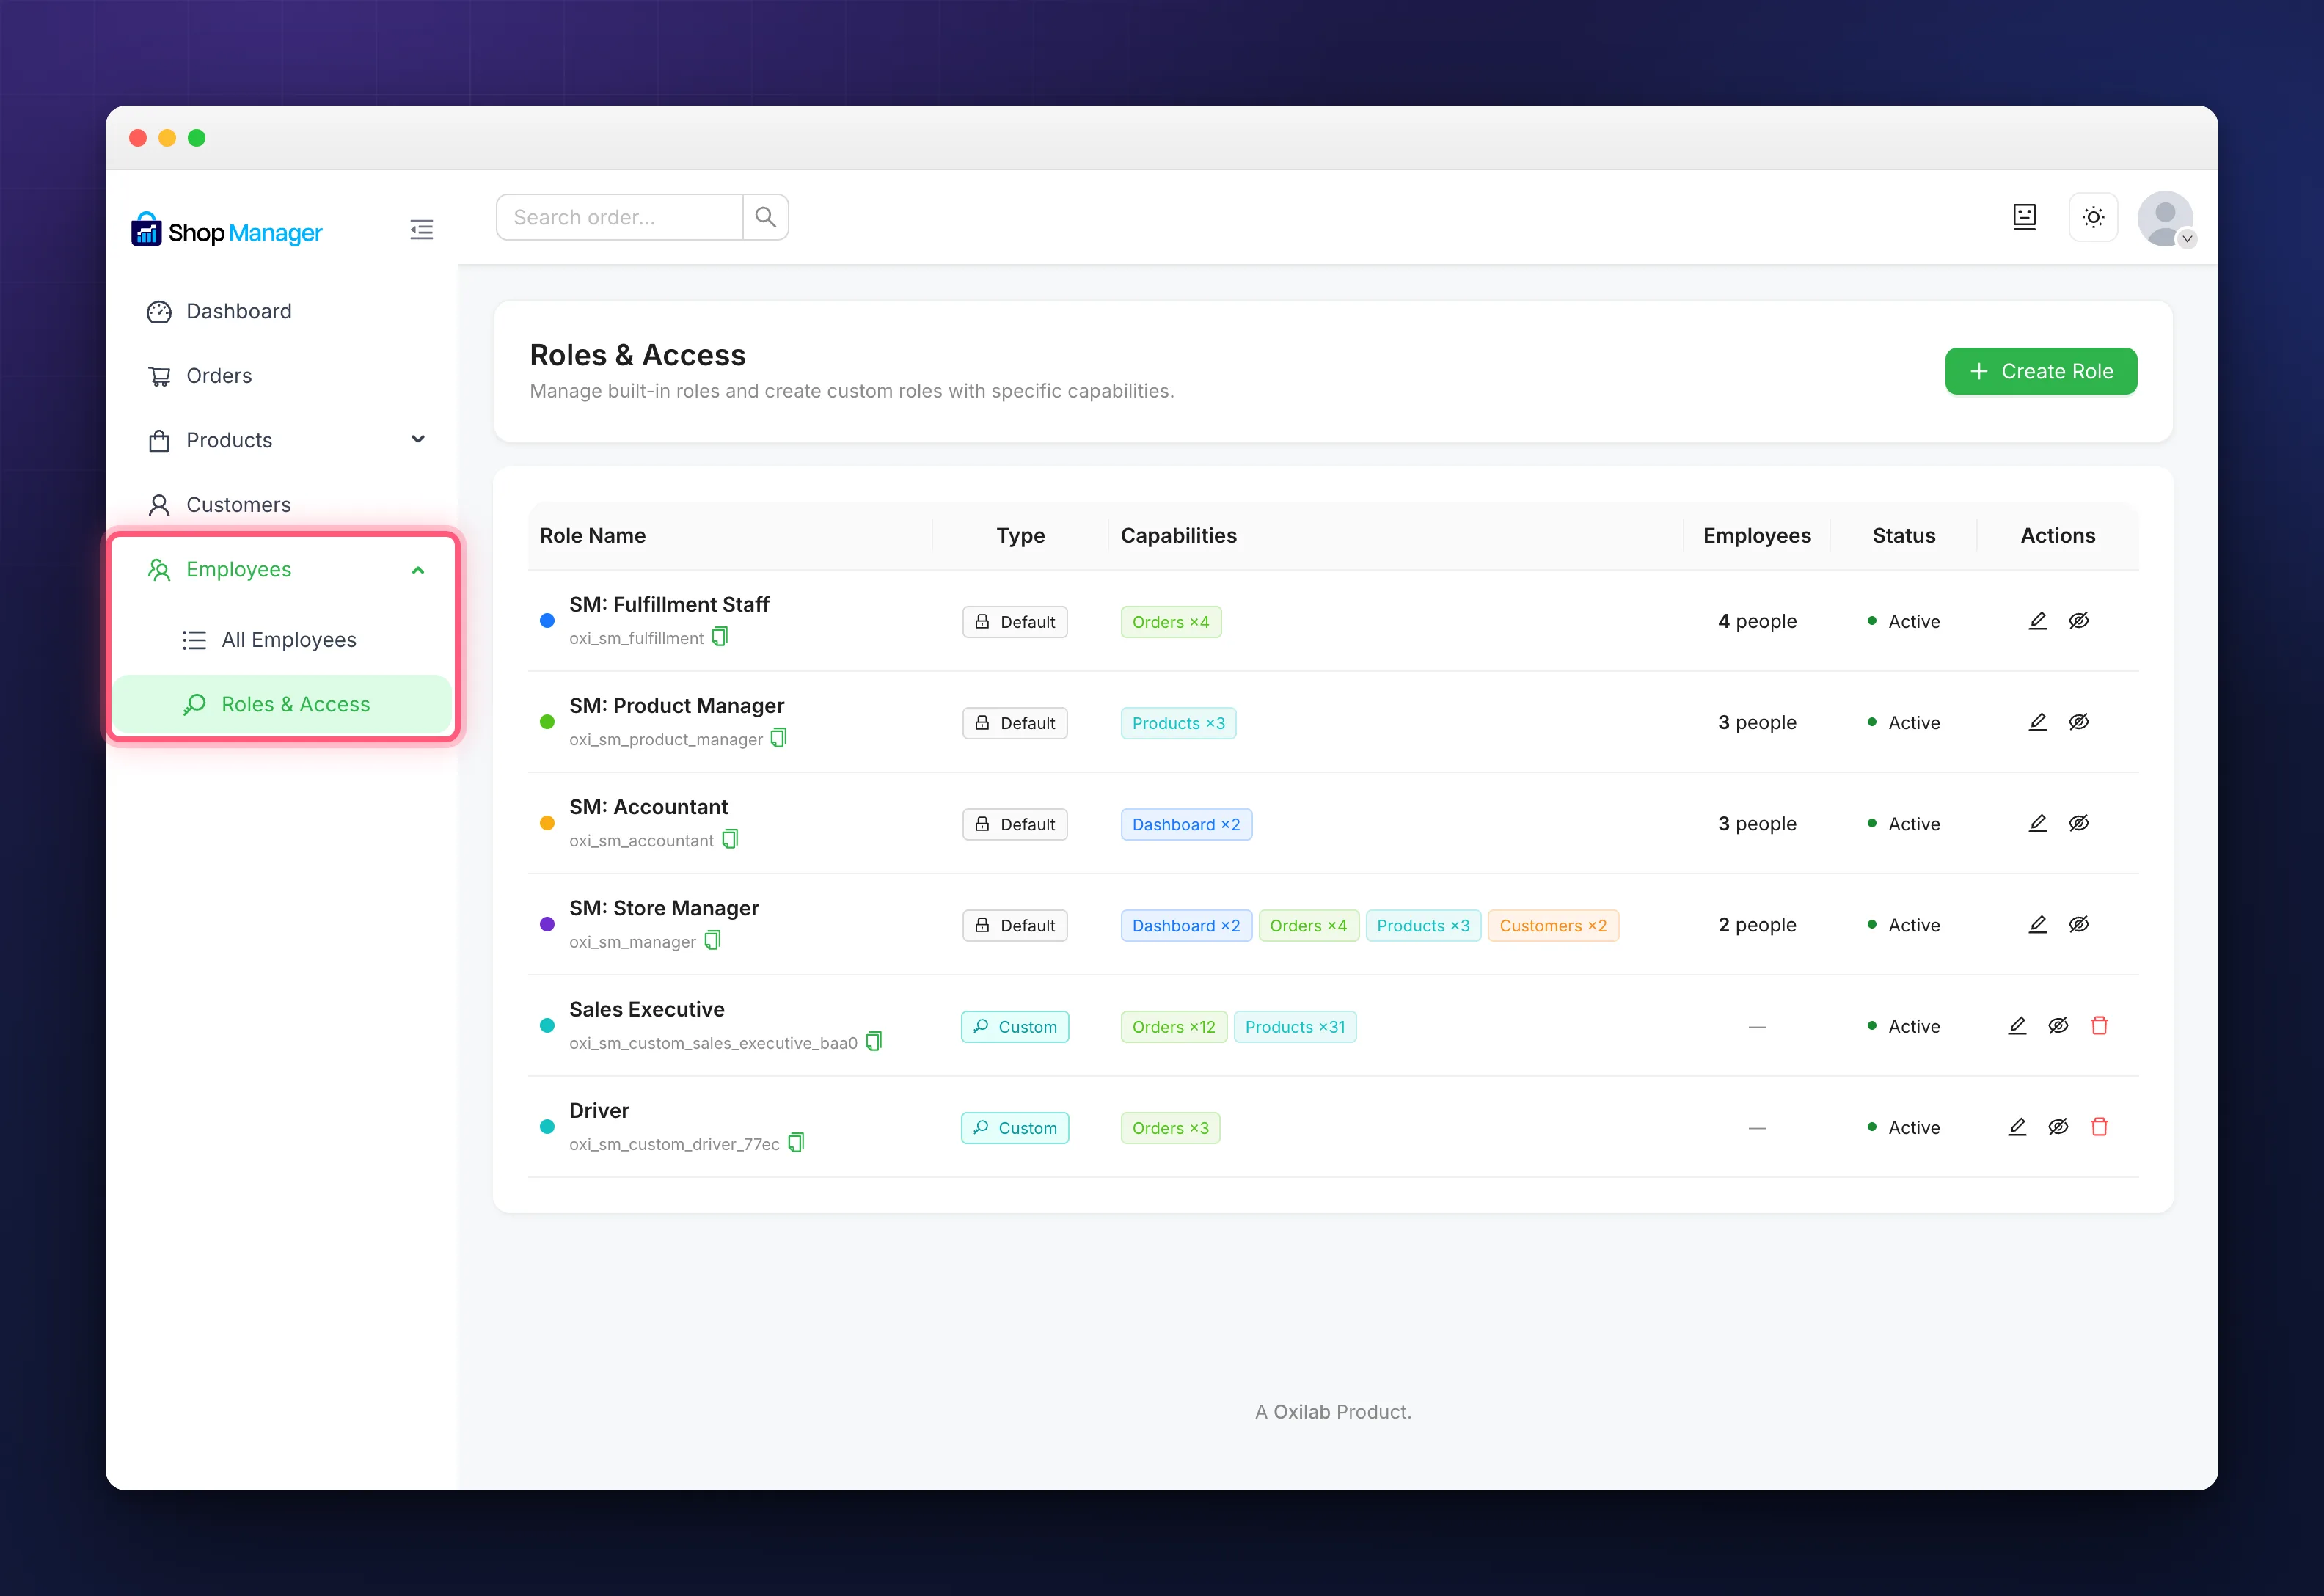
Task: Delete the Driver role
Action: click(x=2099, y=1127)
